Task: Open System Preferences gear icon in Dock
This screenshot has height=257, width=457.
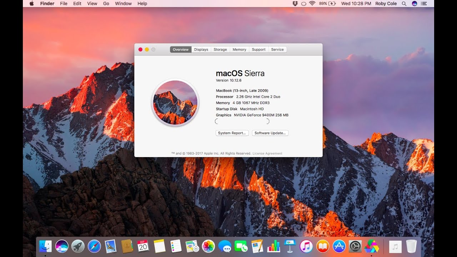Action: tap(355, 246)
